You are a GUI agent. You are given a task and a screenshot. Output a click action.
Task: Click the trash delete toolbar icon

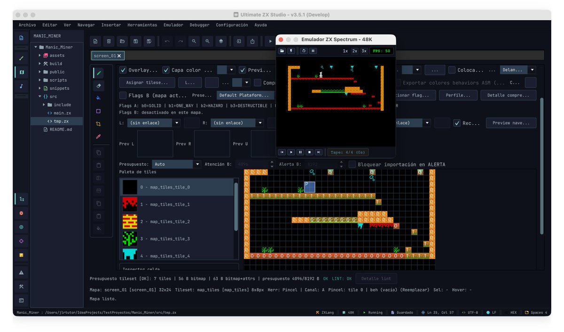[x=109, y=41]
